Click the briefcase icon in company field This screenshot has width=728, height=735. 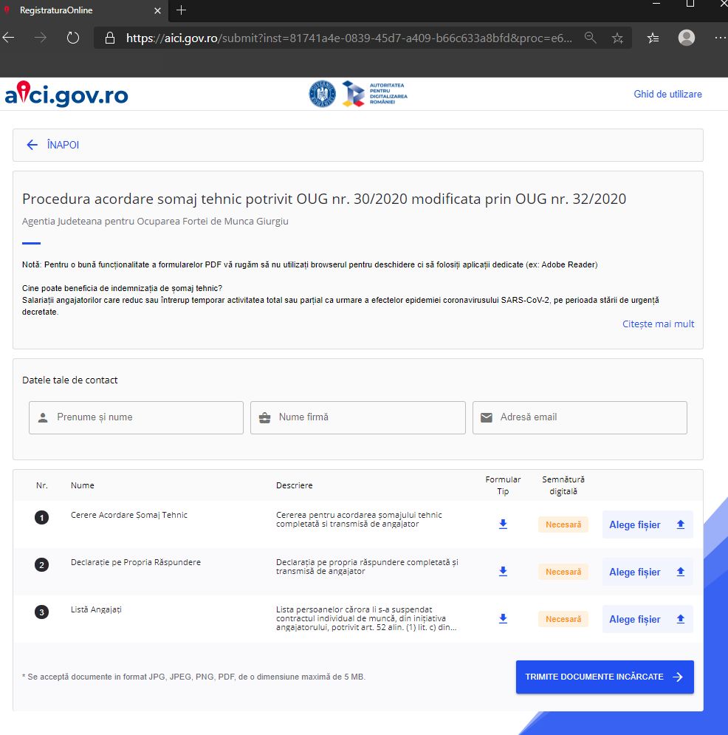(264, 417)
